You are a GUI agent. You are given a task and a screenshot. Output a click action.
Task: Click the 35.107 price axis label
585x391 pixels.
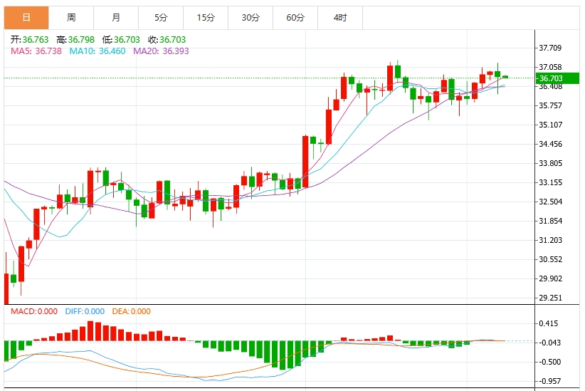(x=550, y=125)
